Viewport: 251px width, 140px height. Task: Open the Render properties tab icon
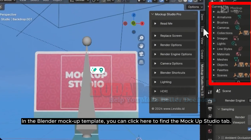point(210,101)
